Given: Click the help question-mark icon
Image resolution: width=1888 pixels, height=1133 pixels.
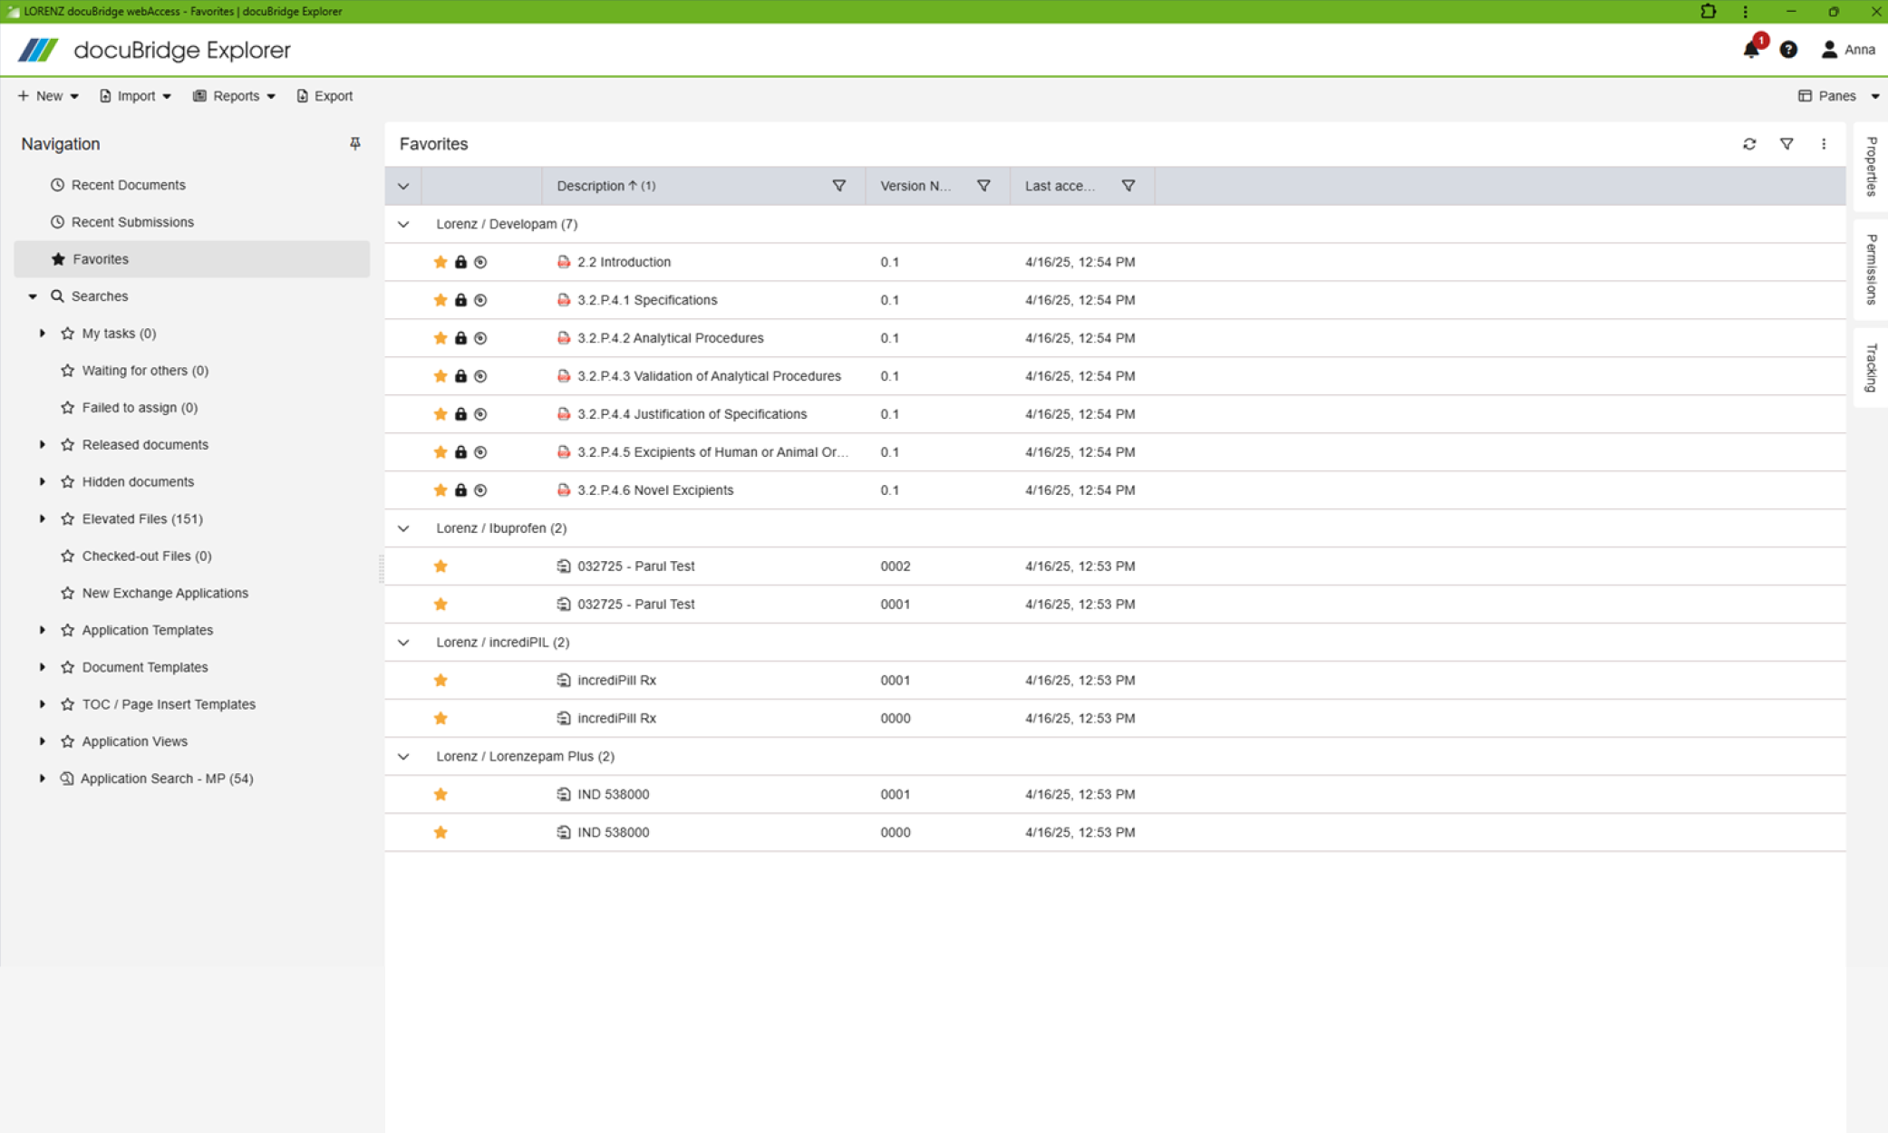Looking at the screenshot, I should [x=1788, y=50].
